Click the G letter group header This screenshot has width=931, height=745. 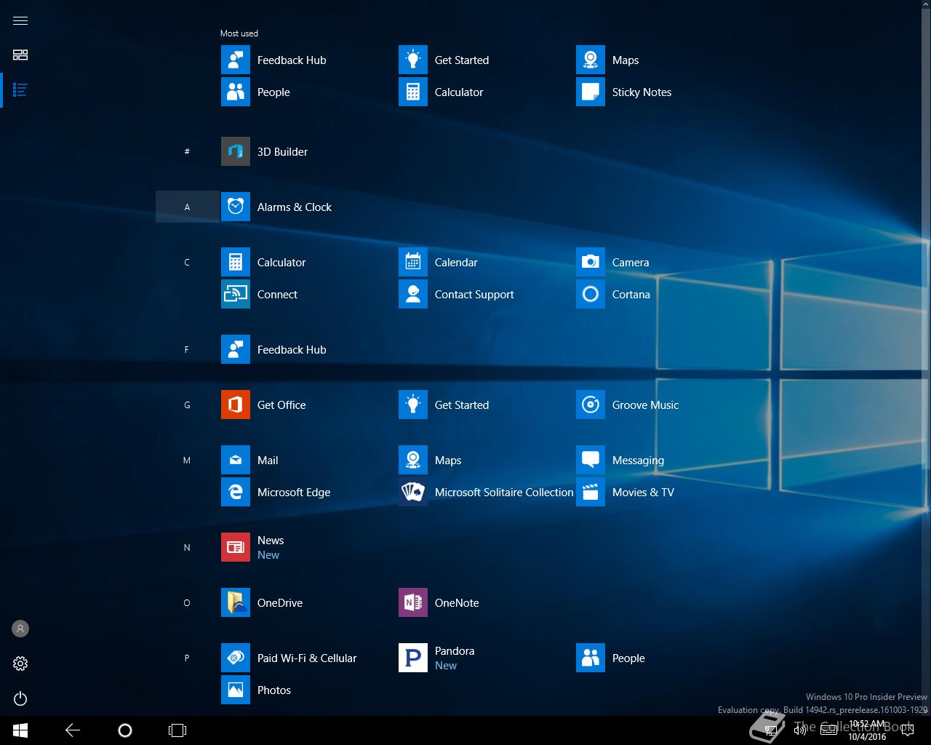pyautogui.click(x=187, y=405)
